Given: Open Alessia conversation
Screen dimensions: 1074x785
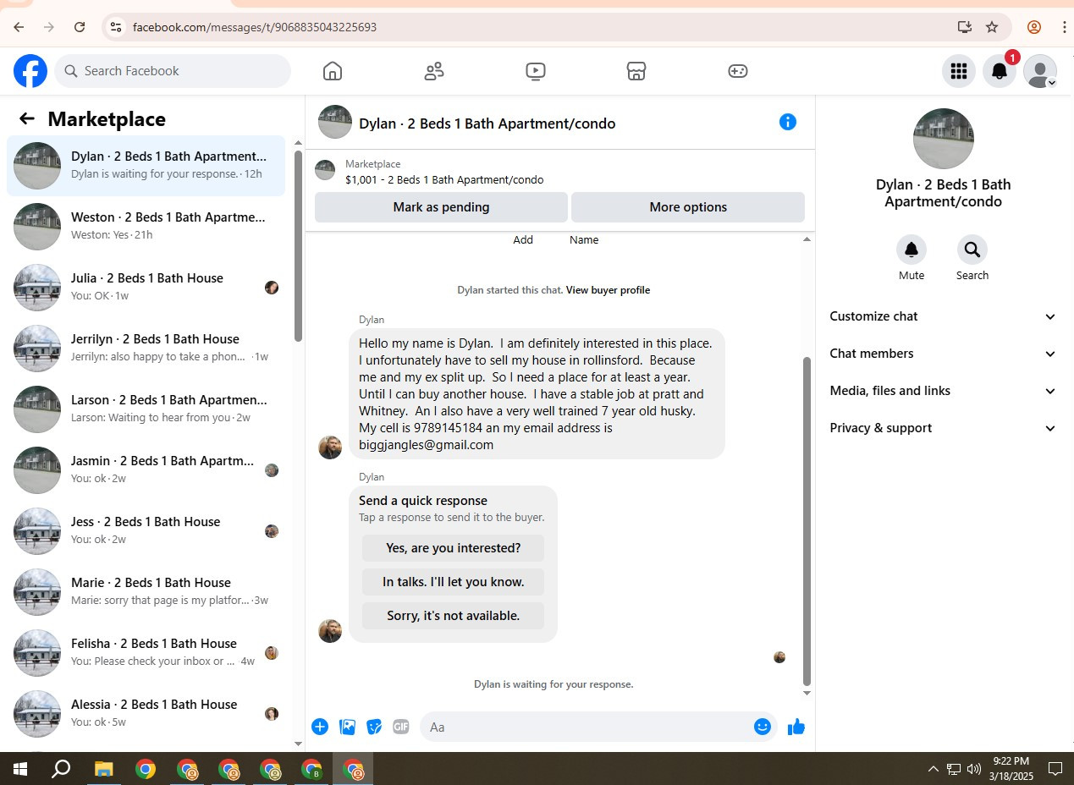Looking at the screenshot, I should click(146, 714).
